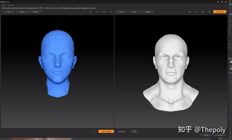The width and height of the screenshot is (232, 140).
Task: Load points for the white scan model
Action: click(x=121, y=12)
